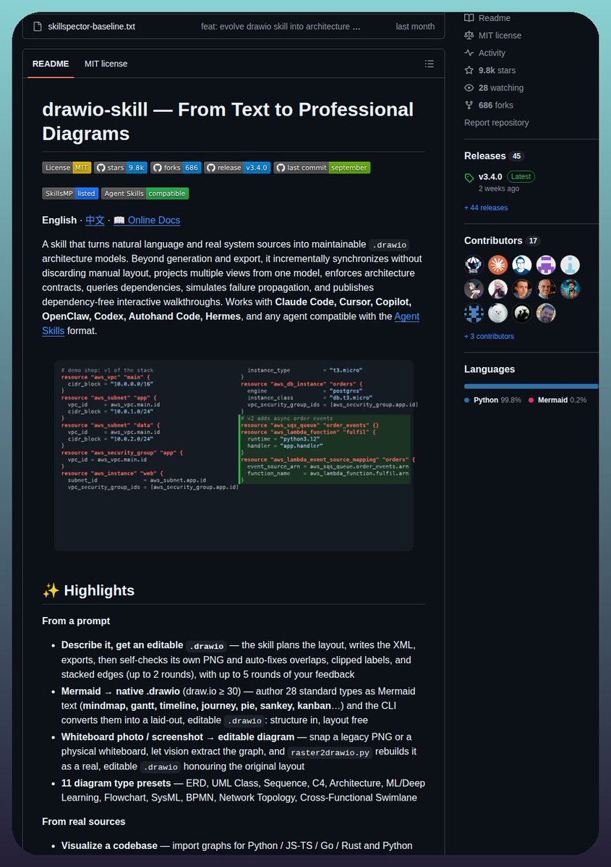This screenshot has width=611, height=867.
Task: Open the Releases 45 heading
Action: click(493, 156)
